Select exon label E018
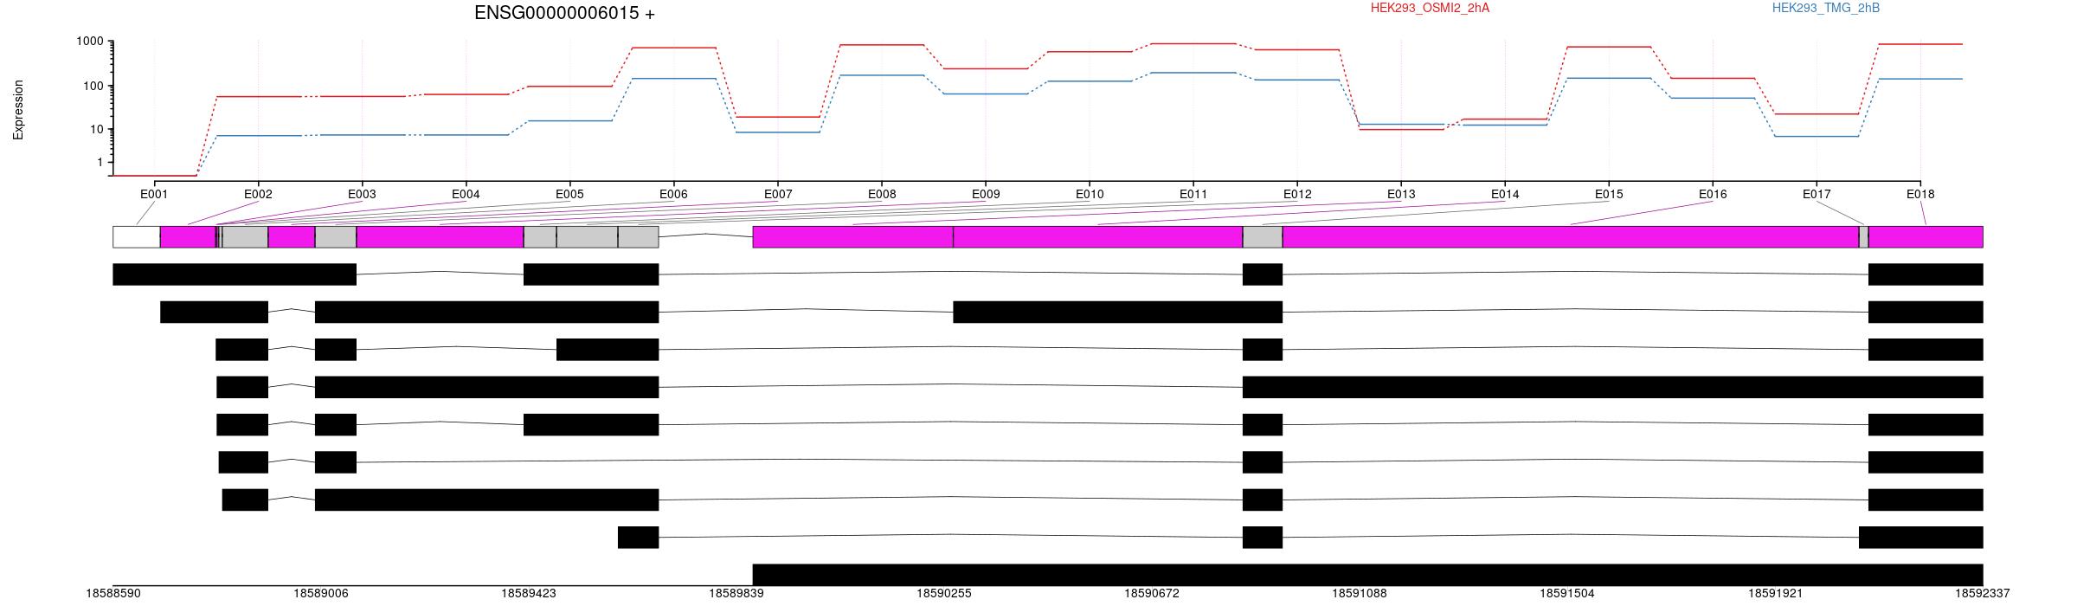This screenshot has width=2077, height=606. tap(1920, 194)
